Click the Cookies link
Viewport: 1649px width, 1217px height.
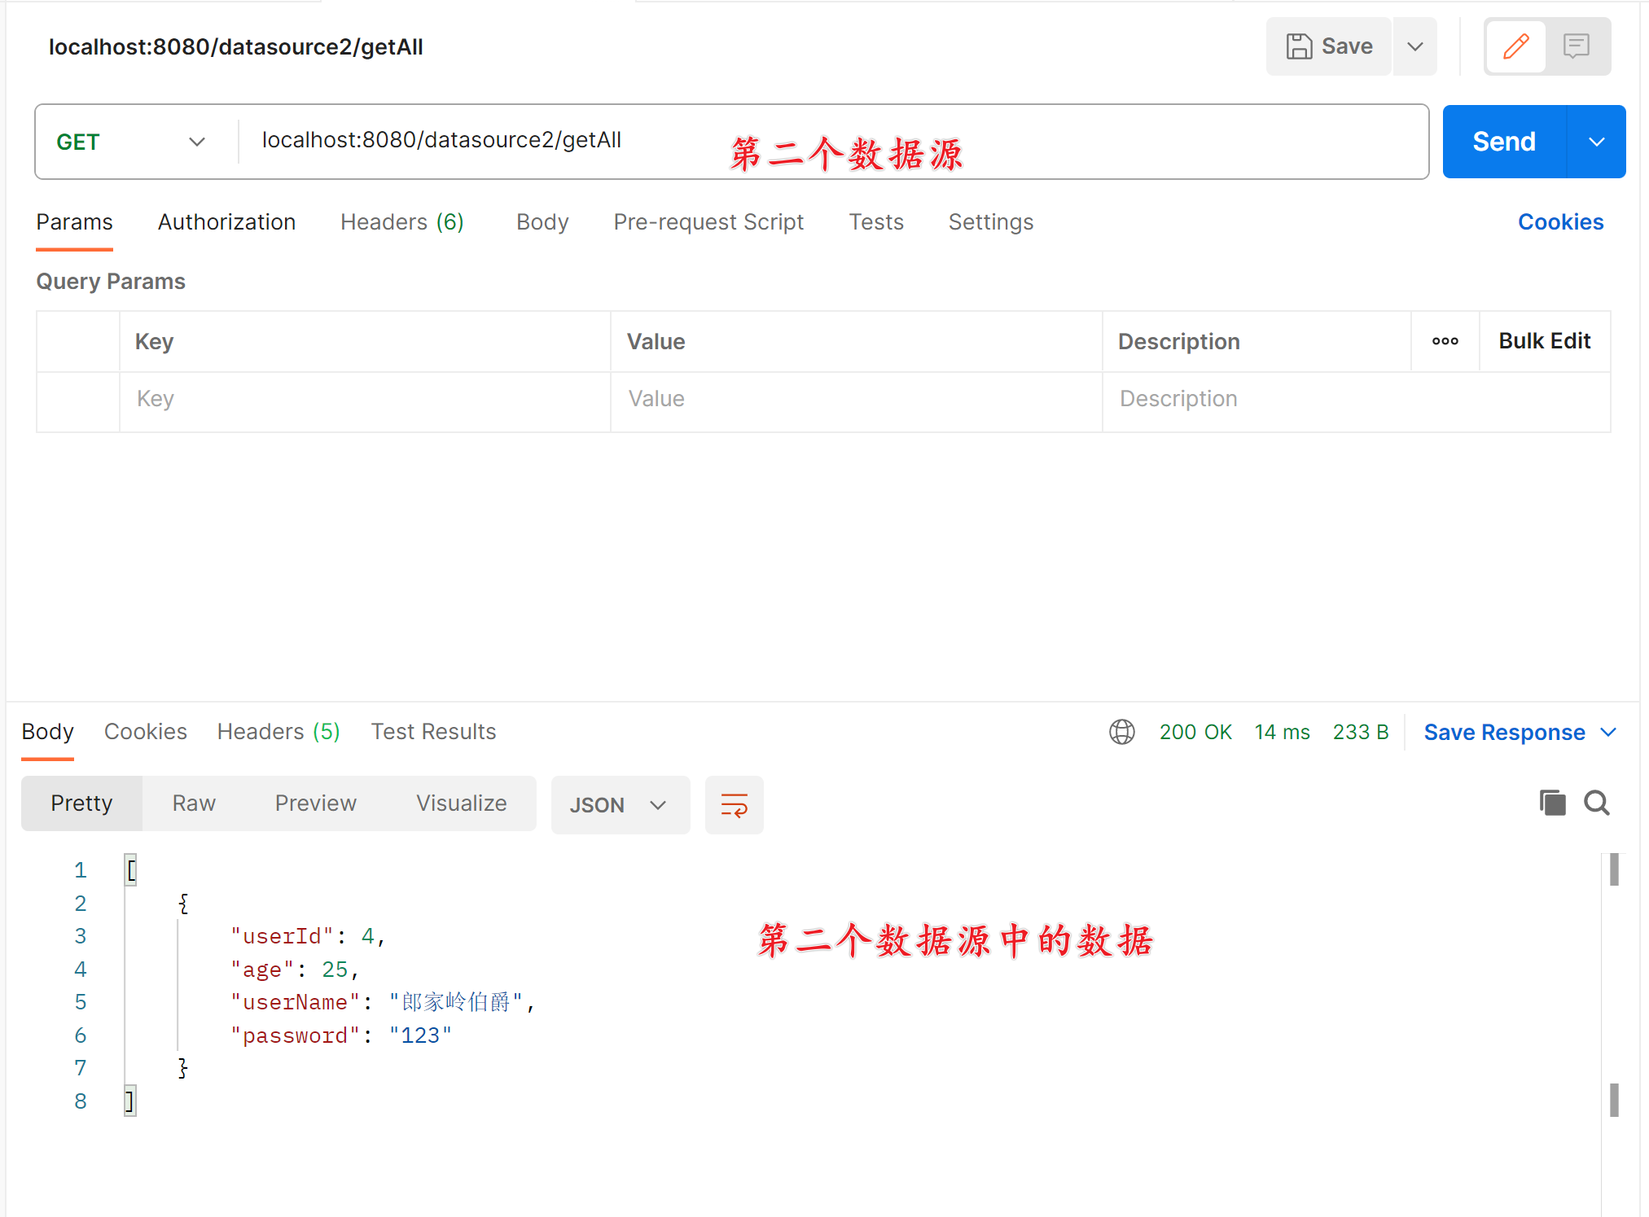[1560, 222]
